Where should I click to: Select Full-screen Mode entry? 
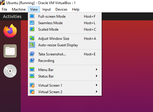[x=65, y=17]
